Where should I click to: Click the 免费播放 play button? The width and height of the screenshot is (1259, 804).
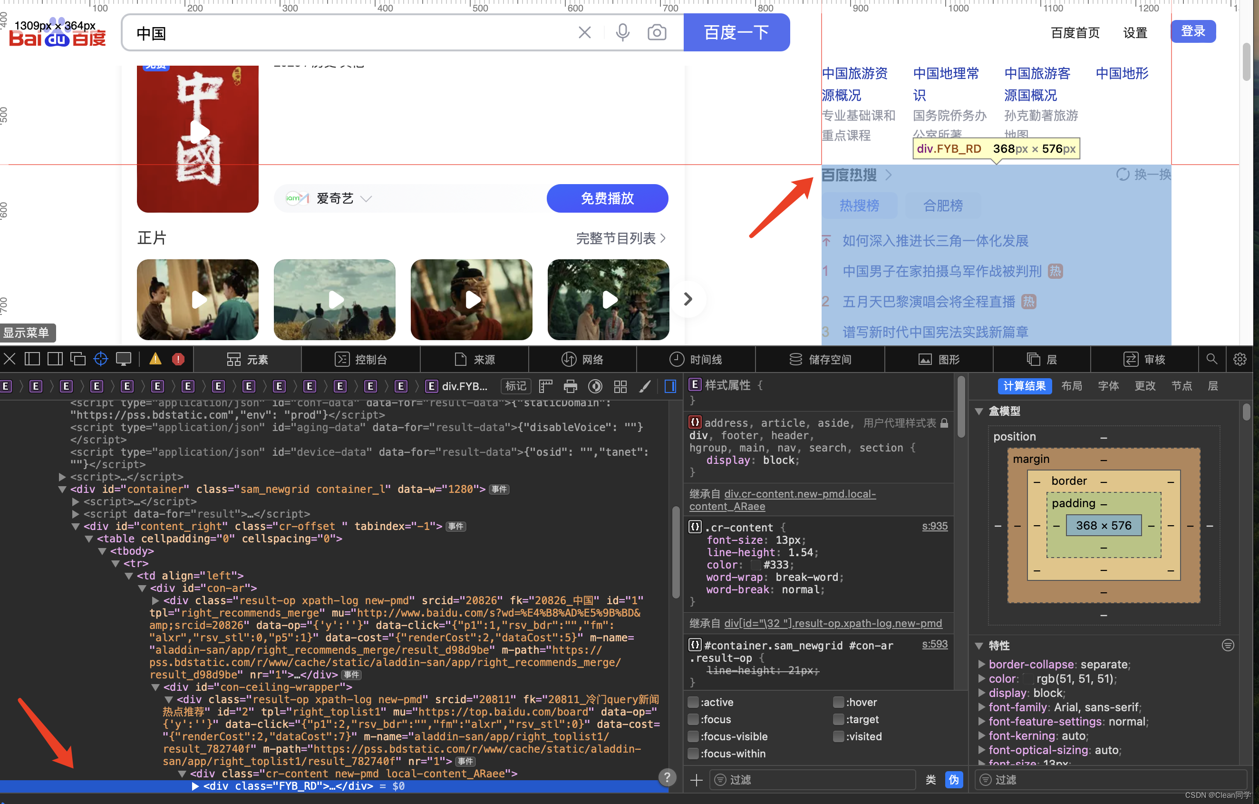point(607,198)
